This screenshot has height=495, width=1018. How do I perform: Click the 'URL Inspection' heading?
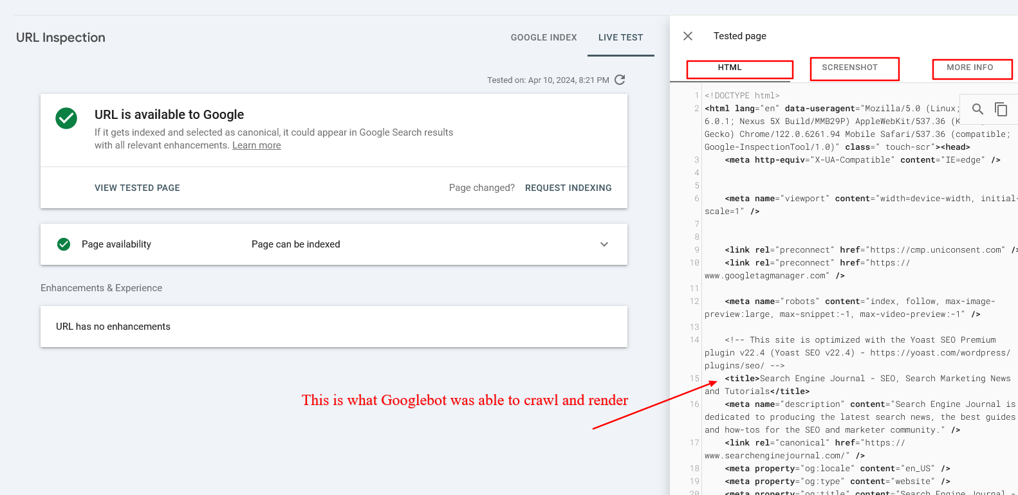tap(60, 37)
